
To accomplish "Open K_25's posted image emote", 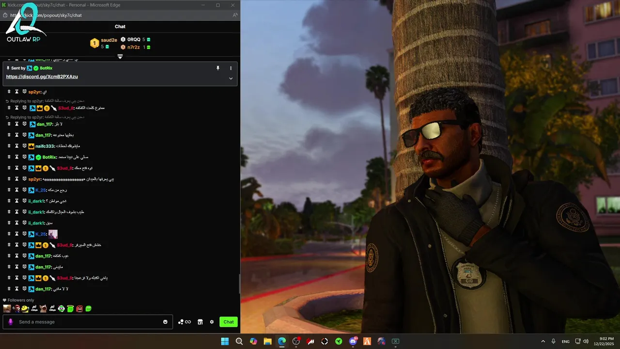I will pos(53,234).
